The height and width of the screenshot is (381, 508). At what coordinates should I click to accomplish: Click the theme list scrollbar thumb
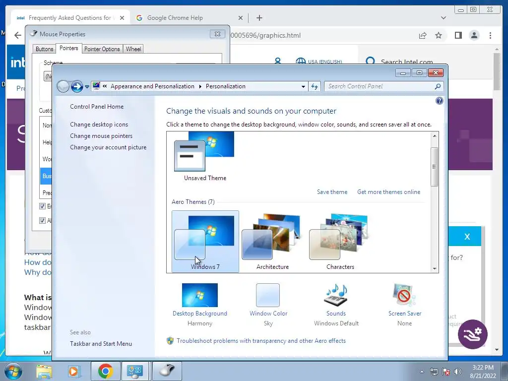point(435,167)
